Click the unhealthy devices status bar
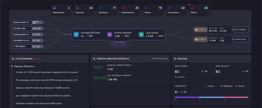This screenshot has height=108, width=262. (x=211, y=97)
